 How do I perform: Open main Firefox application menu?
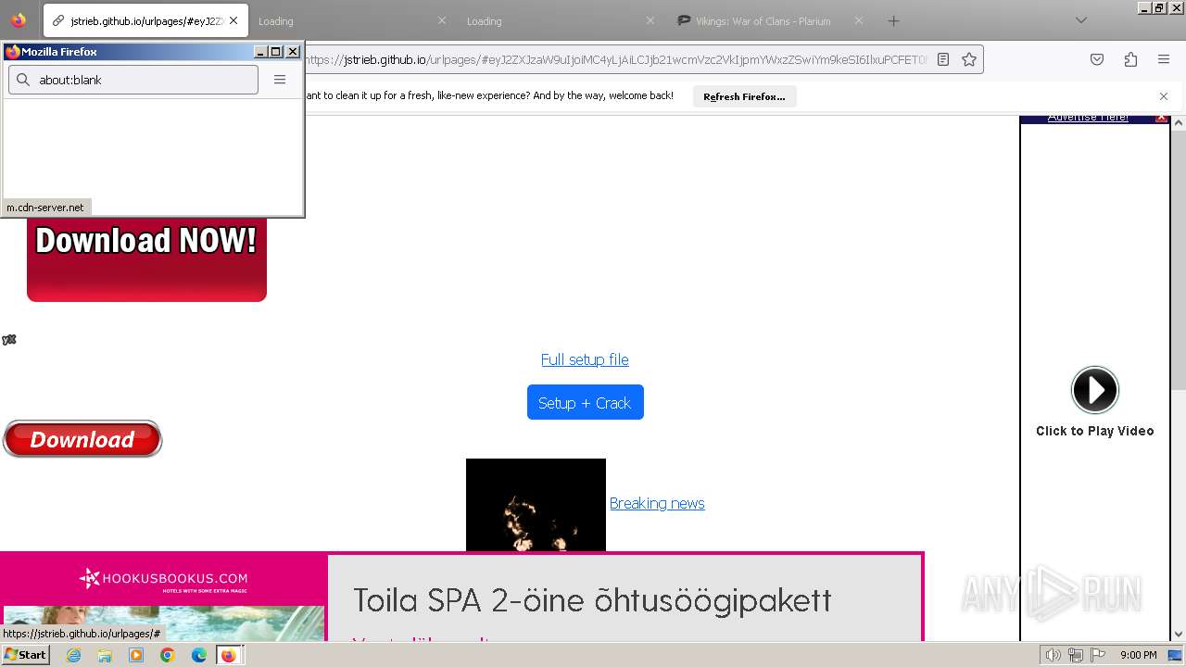(x=1164, y=59)
